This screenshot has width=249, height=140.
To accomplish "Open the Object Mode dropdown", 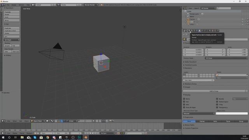I will (x=38, y=121).
